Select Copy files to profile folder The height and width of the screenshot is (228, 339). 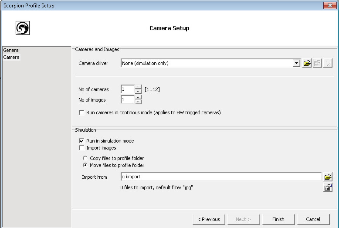(x=85, y=158)
